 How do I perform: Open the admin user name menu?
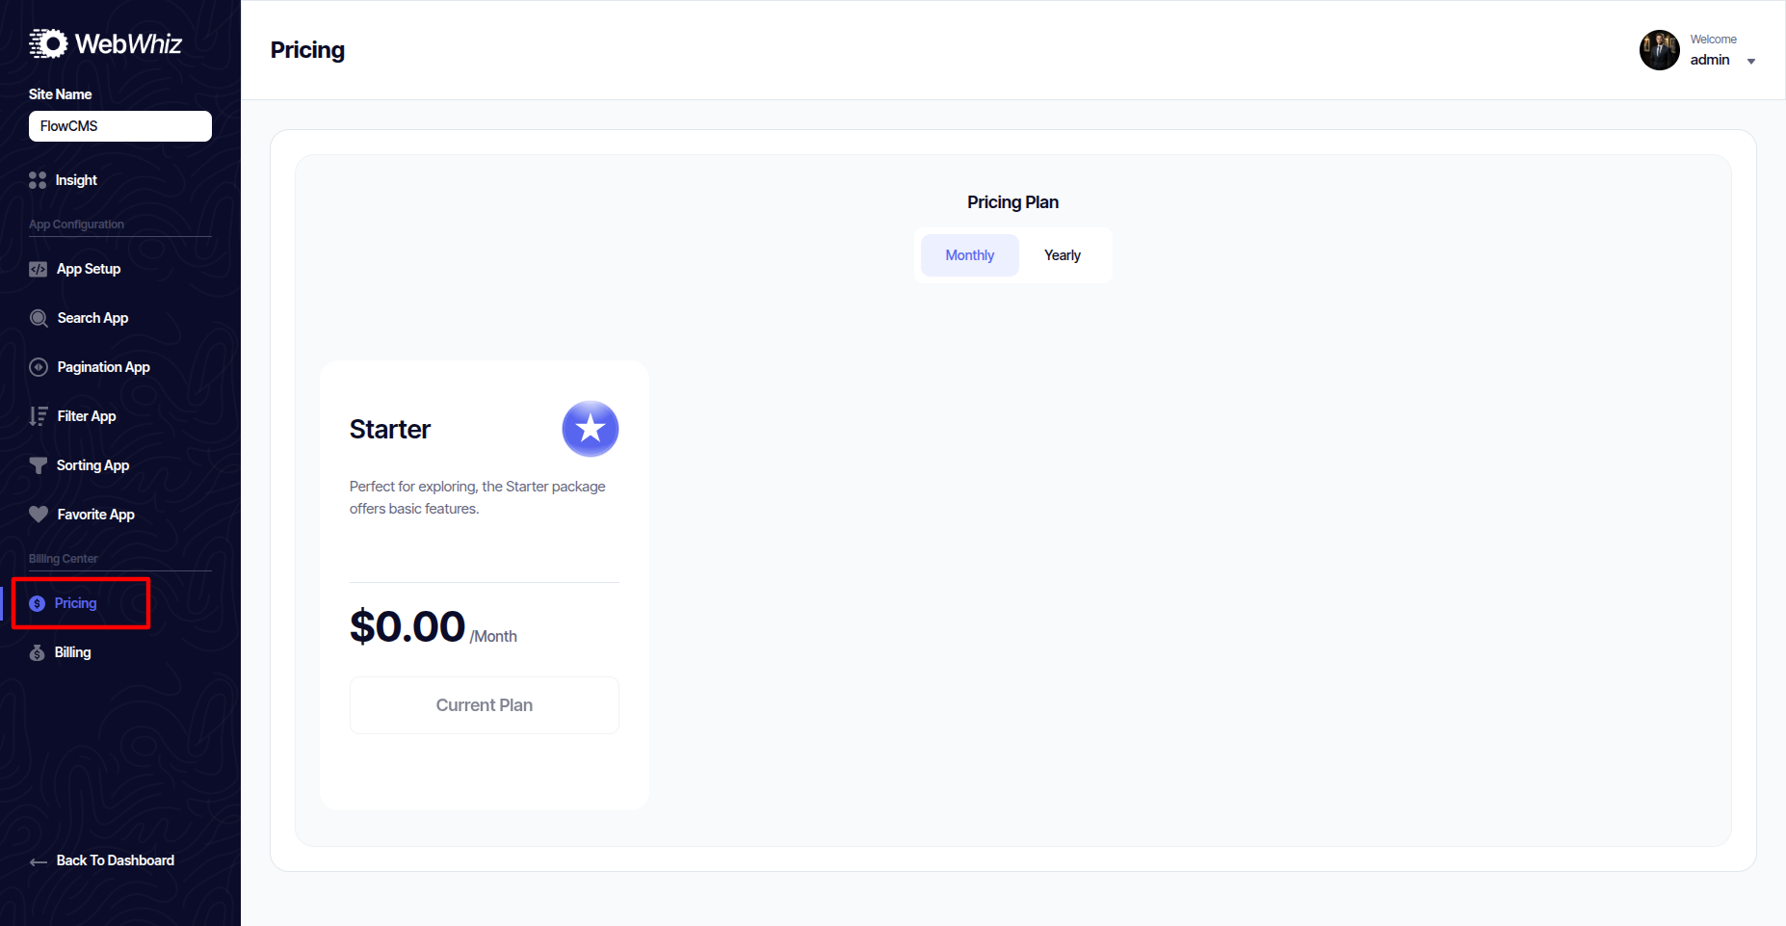coord(1709,60)
